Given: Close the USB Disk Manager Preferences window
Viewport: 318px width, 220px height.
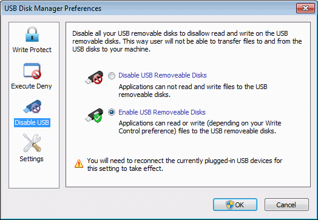Looking at the screenshot, I should click(x=305, y=8).
